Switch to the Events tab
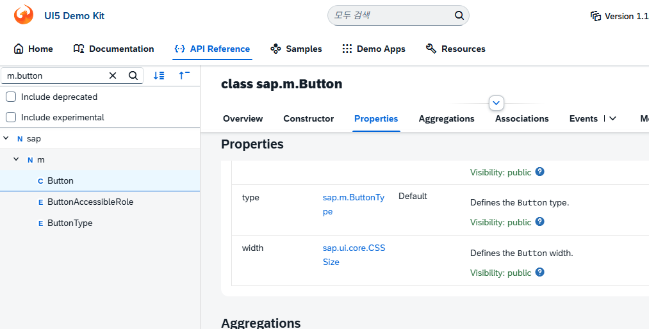The width and height of the screenshot is (649, 329). tap(584, 118)
